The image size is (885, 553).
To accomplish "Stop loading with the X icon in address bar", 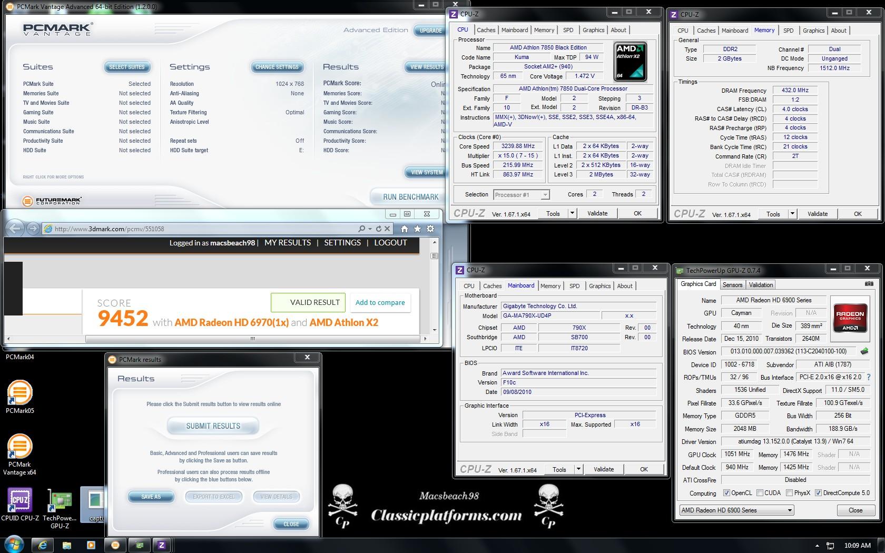I will click(x=387, y=229).
